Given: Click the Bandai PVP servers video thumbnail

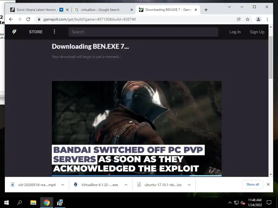Looking at the screenshot, I should pyautogui.click(x=137, y=128).
